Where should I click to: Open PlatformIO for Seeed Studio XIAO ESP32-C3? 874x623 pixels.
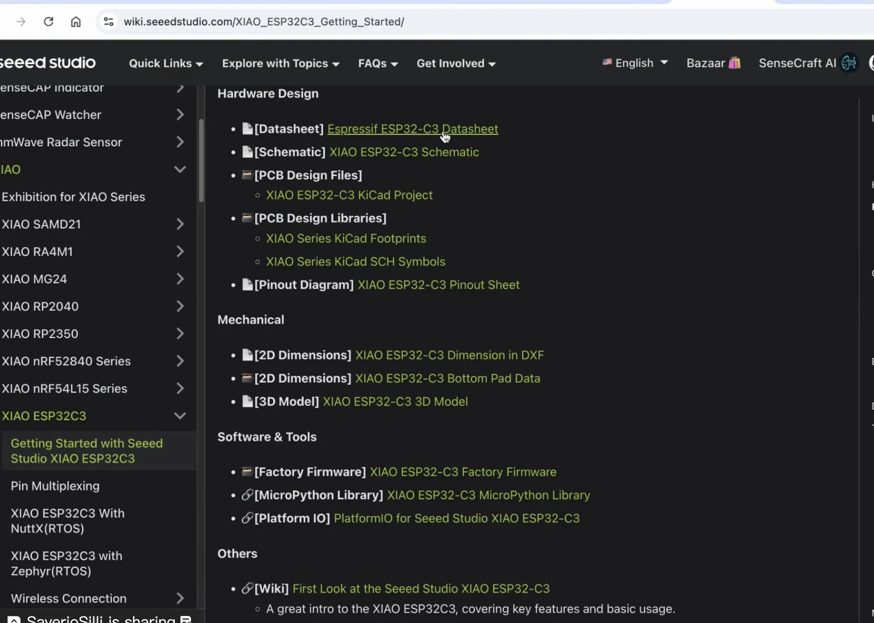pos(457,518)
